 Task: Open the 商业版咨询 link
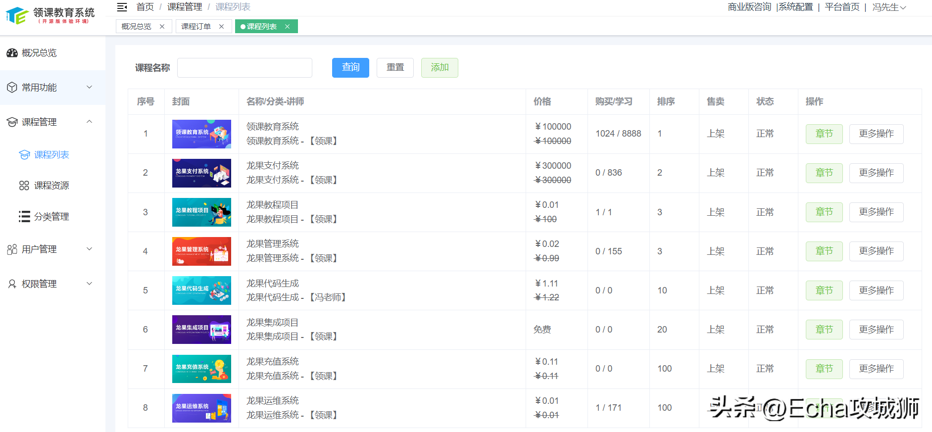point(749,7)
